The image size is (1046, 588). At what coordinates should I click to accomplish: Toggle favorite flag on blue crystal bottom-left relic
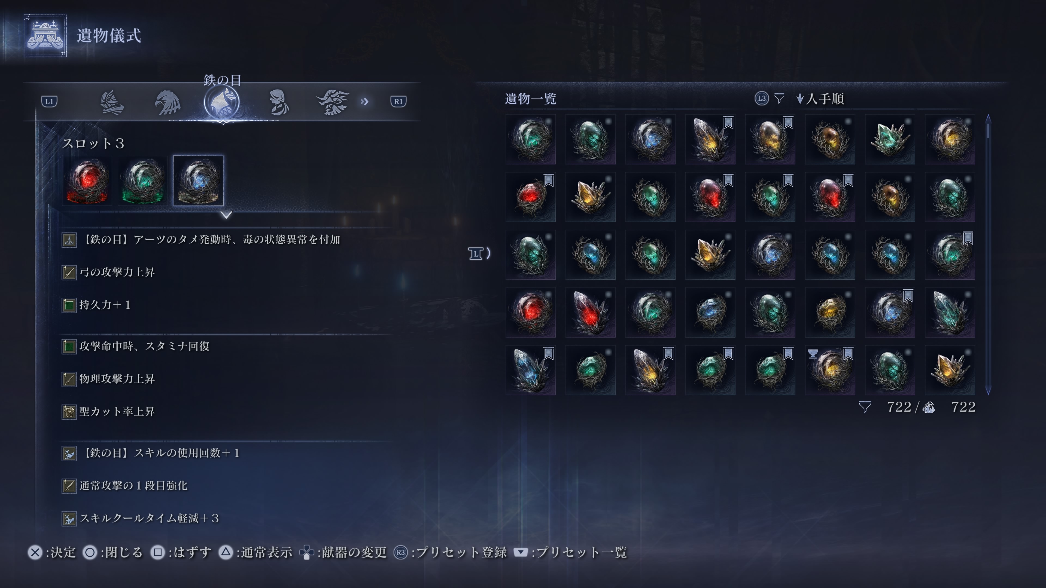click(x=549, y=353)
